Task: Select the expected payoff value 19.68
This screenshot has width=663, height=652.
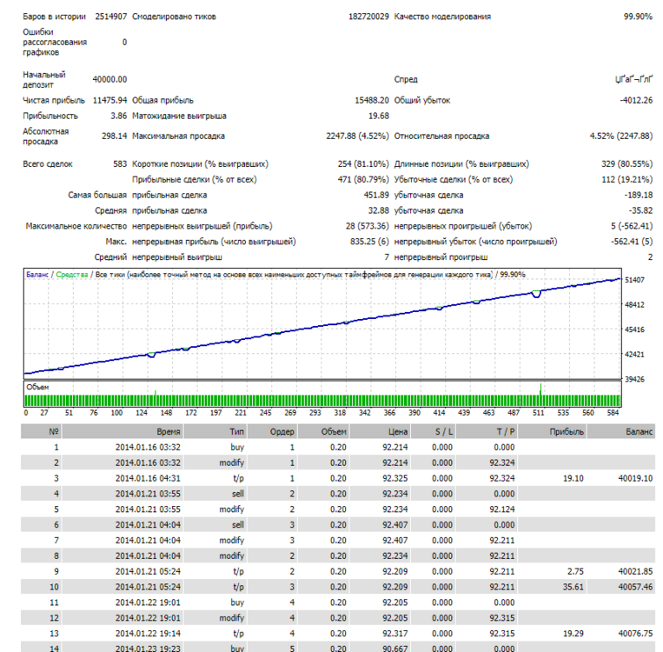Action: [379, 116]
